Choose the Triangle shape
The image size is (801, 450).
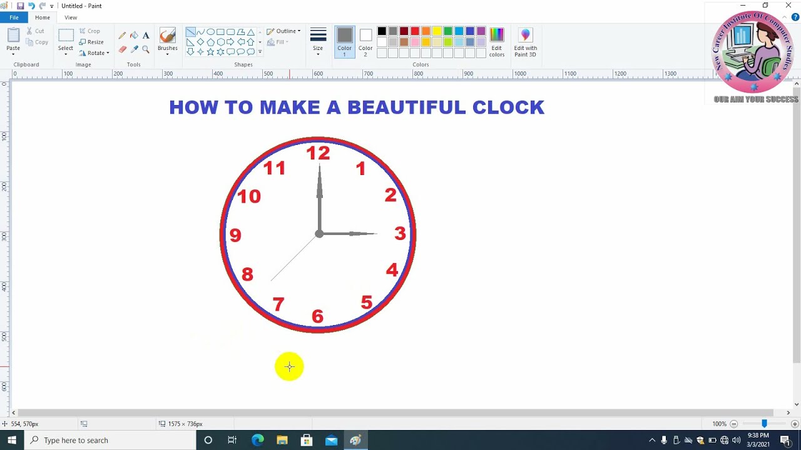250,32
